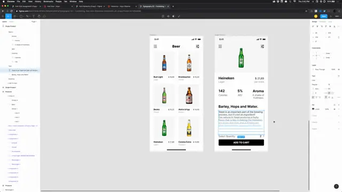
Task: Click the Bud Light bottle thumbnail
Action: 164,63
